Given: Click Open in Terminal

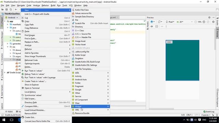Looking at the screenshot, I should pos(46,88).
